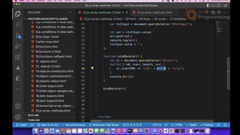The width and height of the screenshot is (240, 135).
Task: Close the 22.js-array-methods-2.html tab
Action: [127, 12]
